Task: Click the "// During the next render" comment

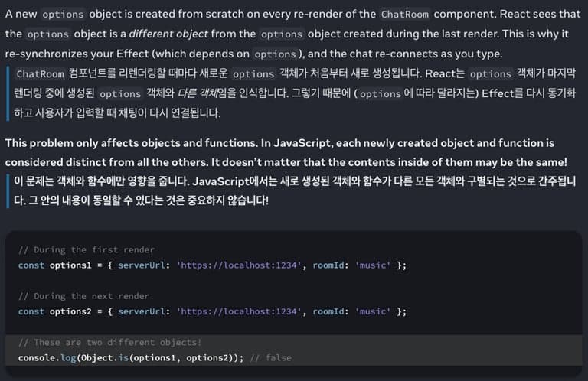Action: click(83, 296)
